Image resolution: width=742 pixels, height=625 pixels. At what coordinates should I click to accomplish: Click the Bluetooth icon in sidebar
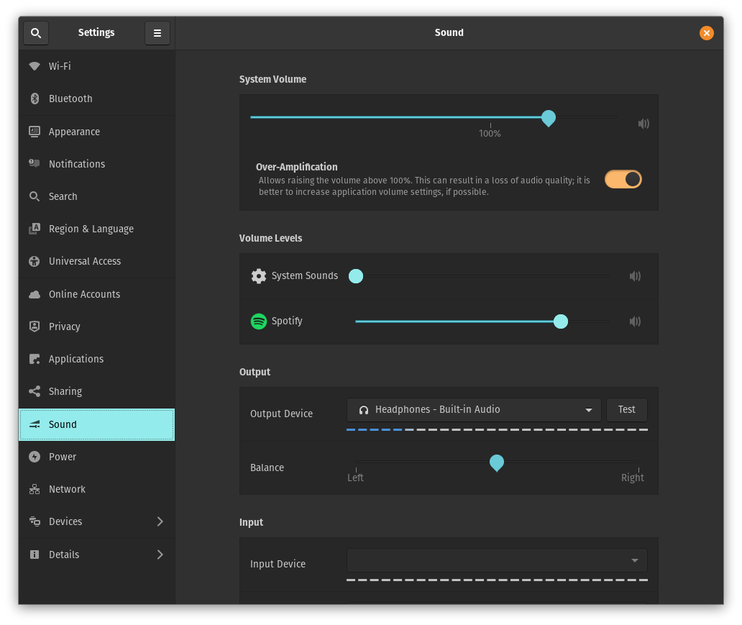(x=35, y=99)
